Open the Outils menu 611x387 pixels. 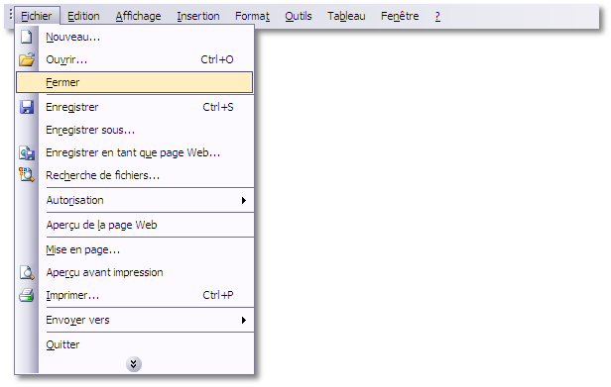pyautogui.click(x=299, y=16)
